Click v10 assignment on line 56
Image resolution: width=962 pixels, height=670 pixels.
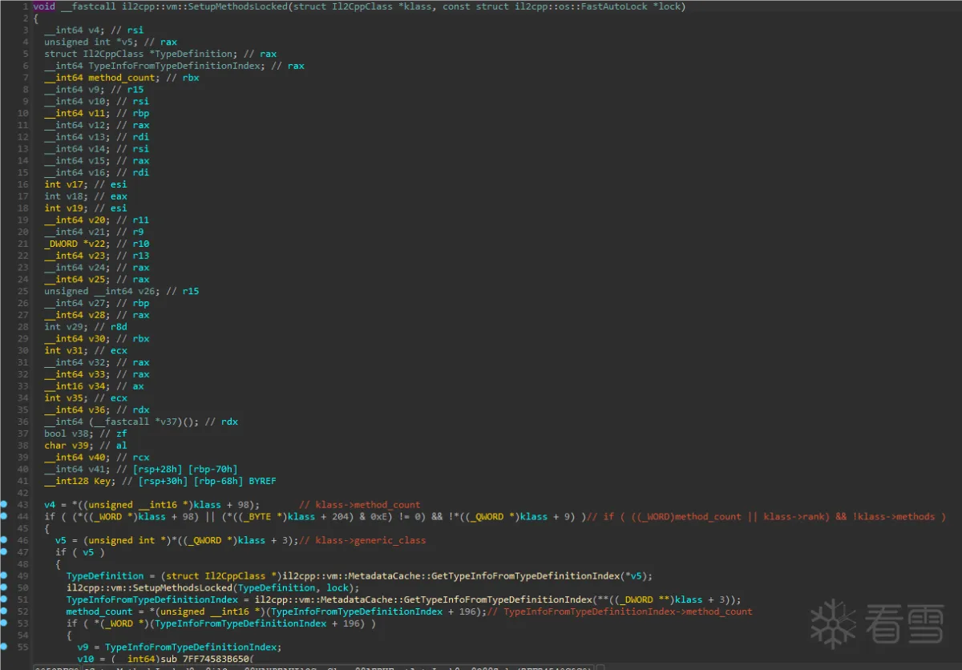click(85, 659)
